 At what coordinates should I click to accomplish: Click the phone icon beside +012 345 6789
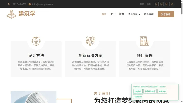9,4
